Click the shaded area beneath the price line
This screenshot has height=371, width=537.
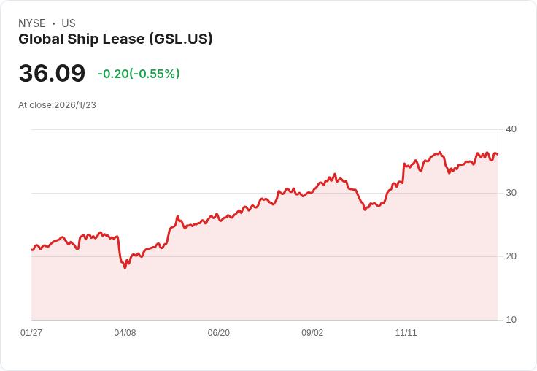click(x=263, y=278)
